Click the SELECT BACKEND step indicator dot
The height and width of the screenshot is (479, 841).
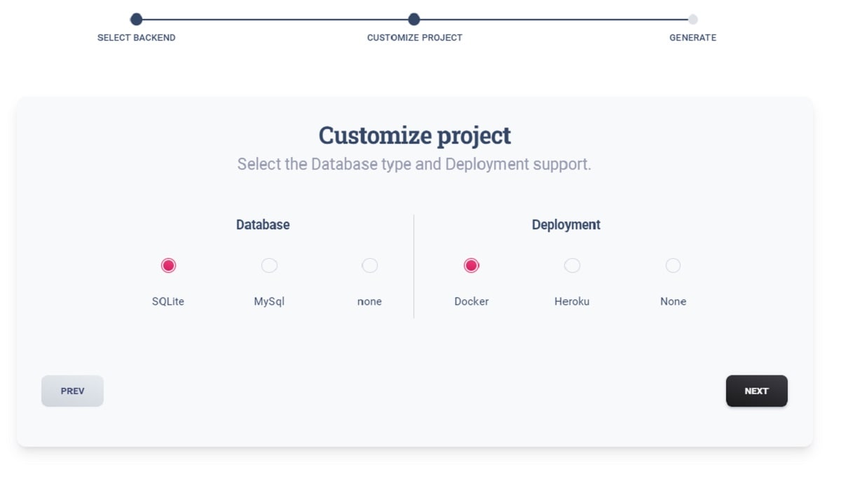click(136, 21)
